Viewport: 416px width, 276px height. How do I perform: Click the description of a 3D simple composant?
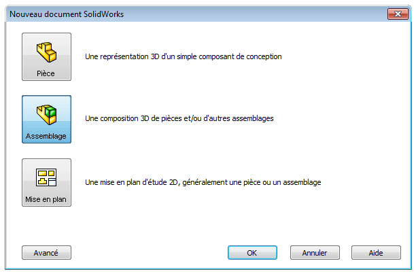click(184, 56)
